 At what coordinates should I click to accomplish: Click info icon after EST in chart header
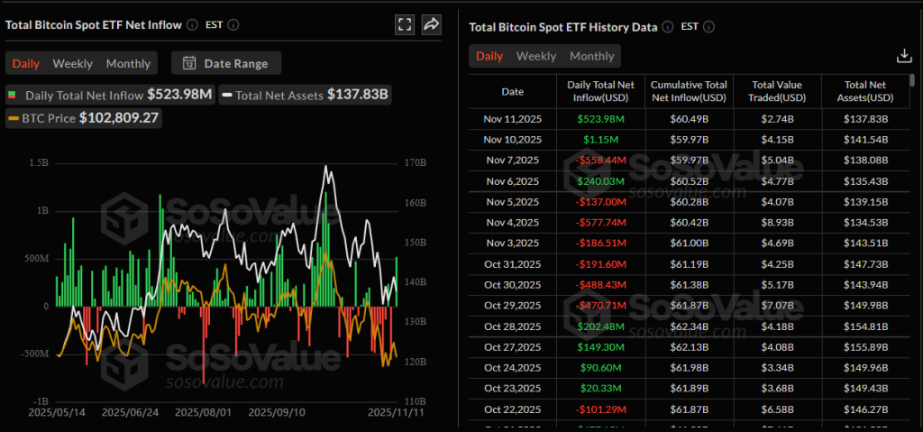[233, 25]
